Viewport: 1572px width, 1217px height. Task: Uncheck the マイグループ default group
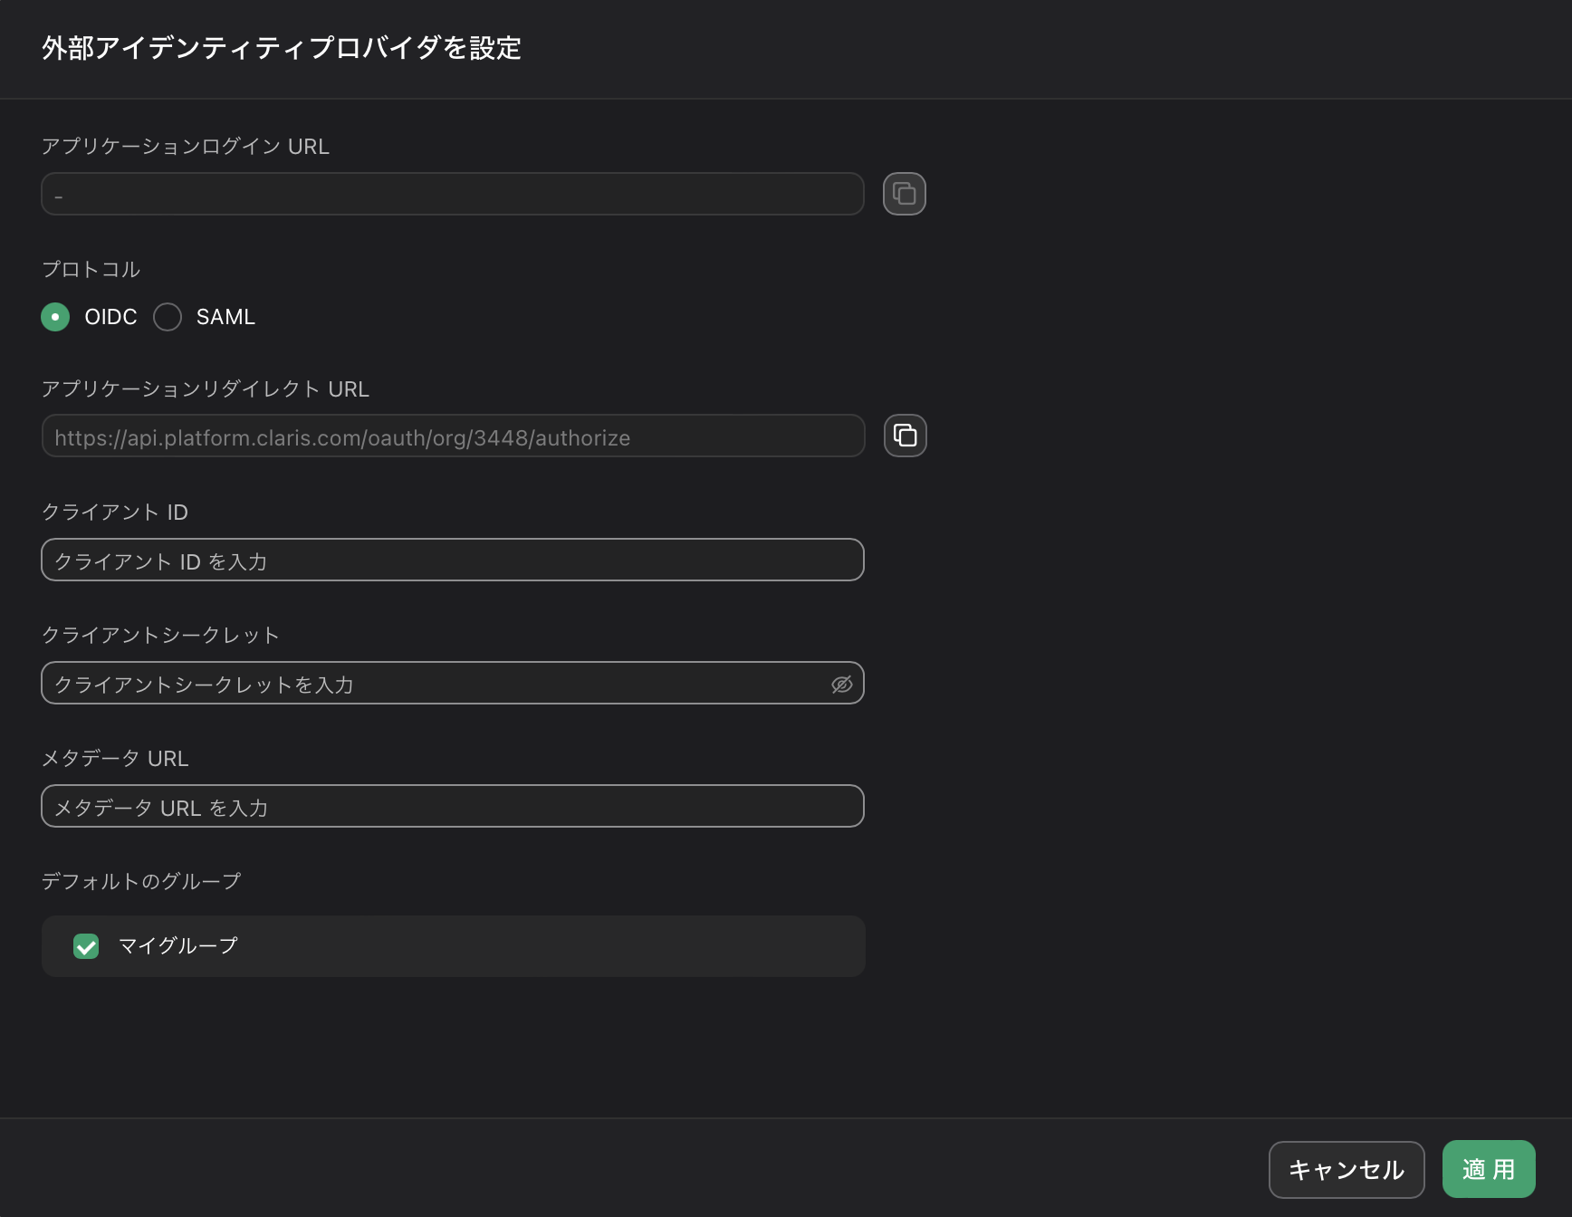86,946
